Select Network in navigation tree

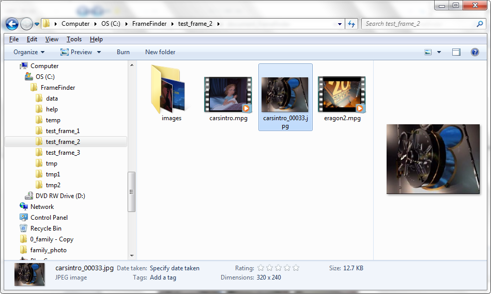(42, 207)
